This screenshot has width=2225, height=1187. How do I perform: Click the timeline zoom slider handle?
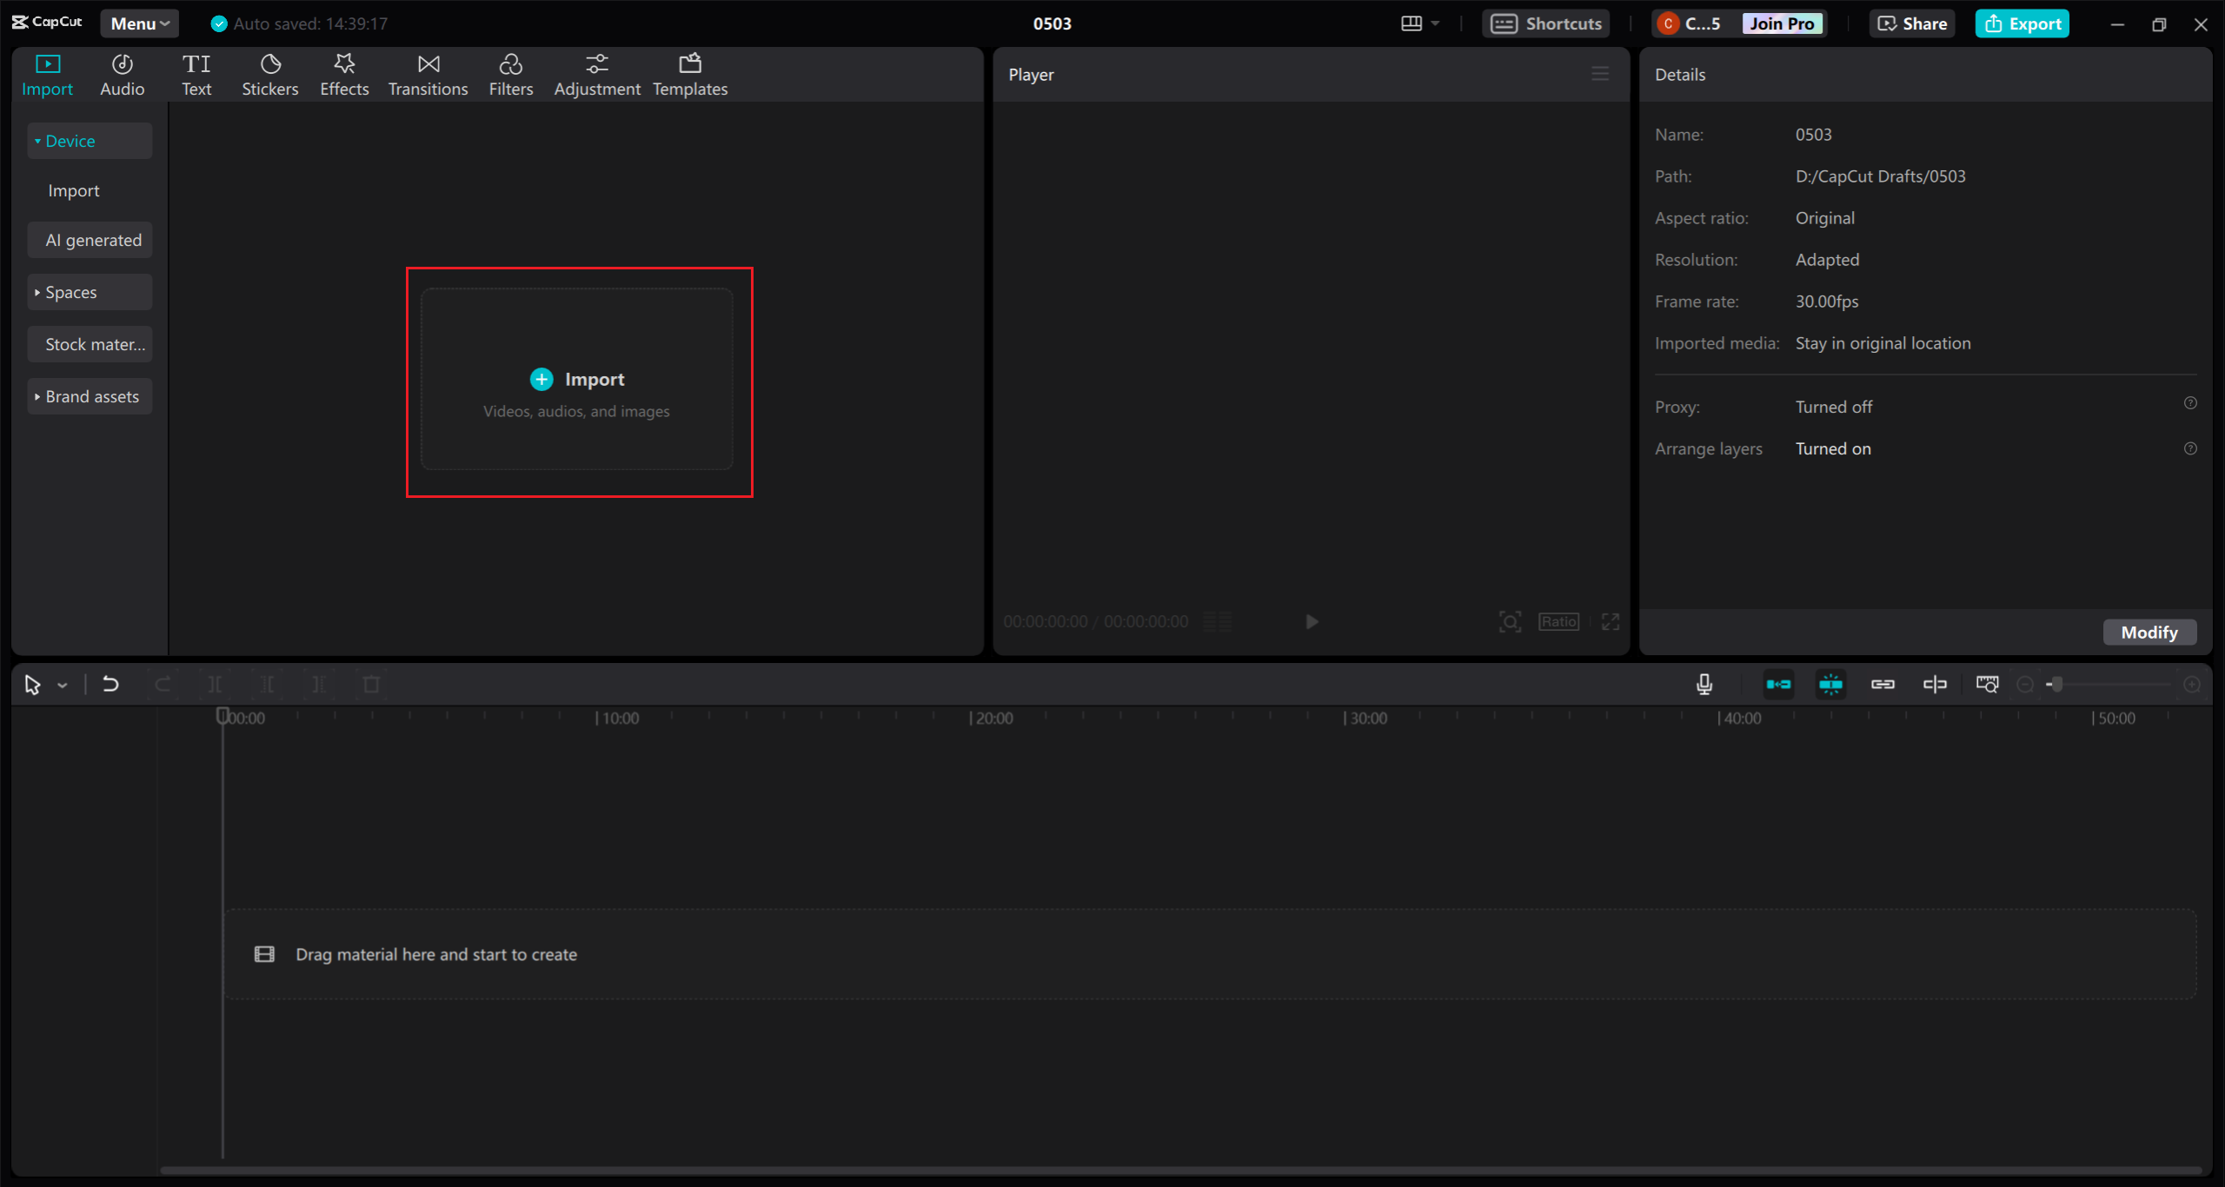[2056, 685]
